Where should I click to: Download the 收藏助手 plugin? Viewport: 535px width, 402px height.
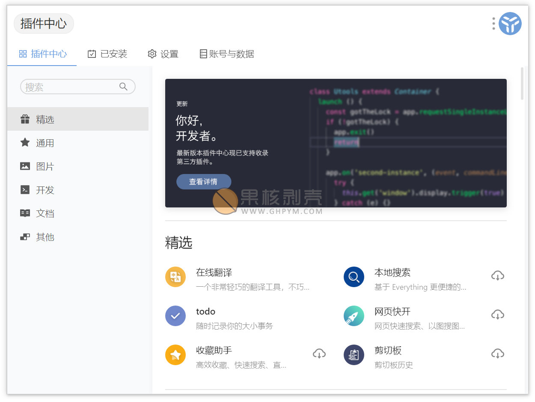(319, 354)
